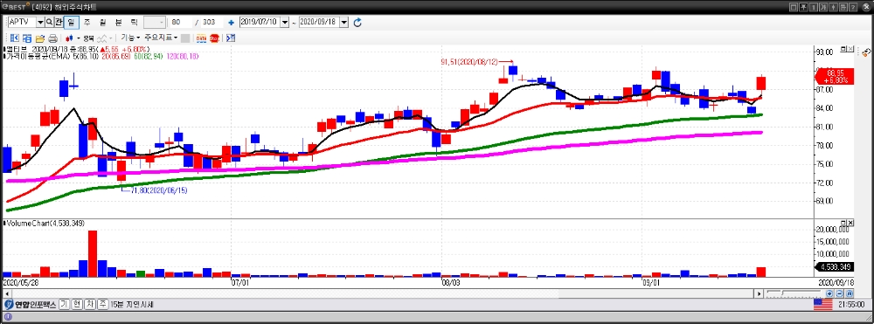The height and width of the screenshot is (324, 874).
Task: Open the 기능 menu
Action: [x=130, y=38]
